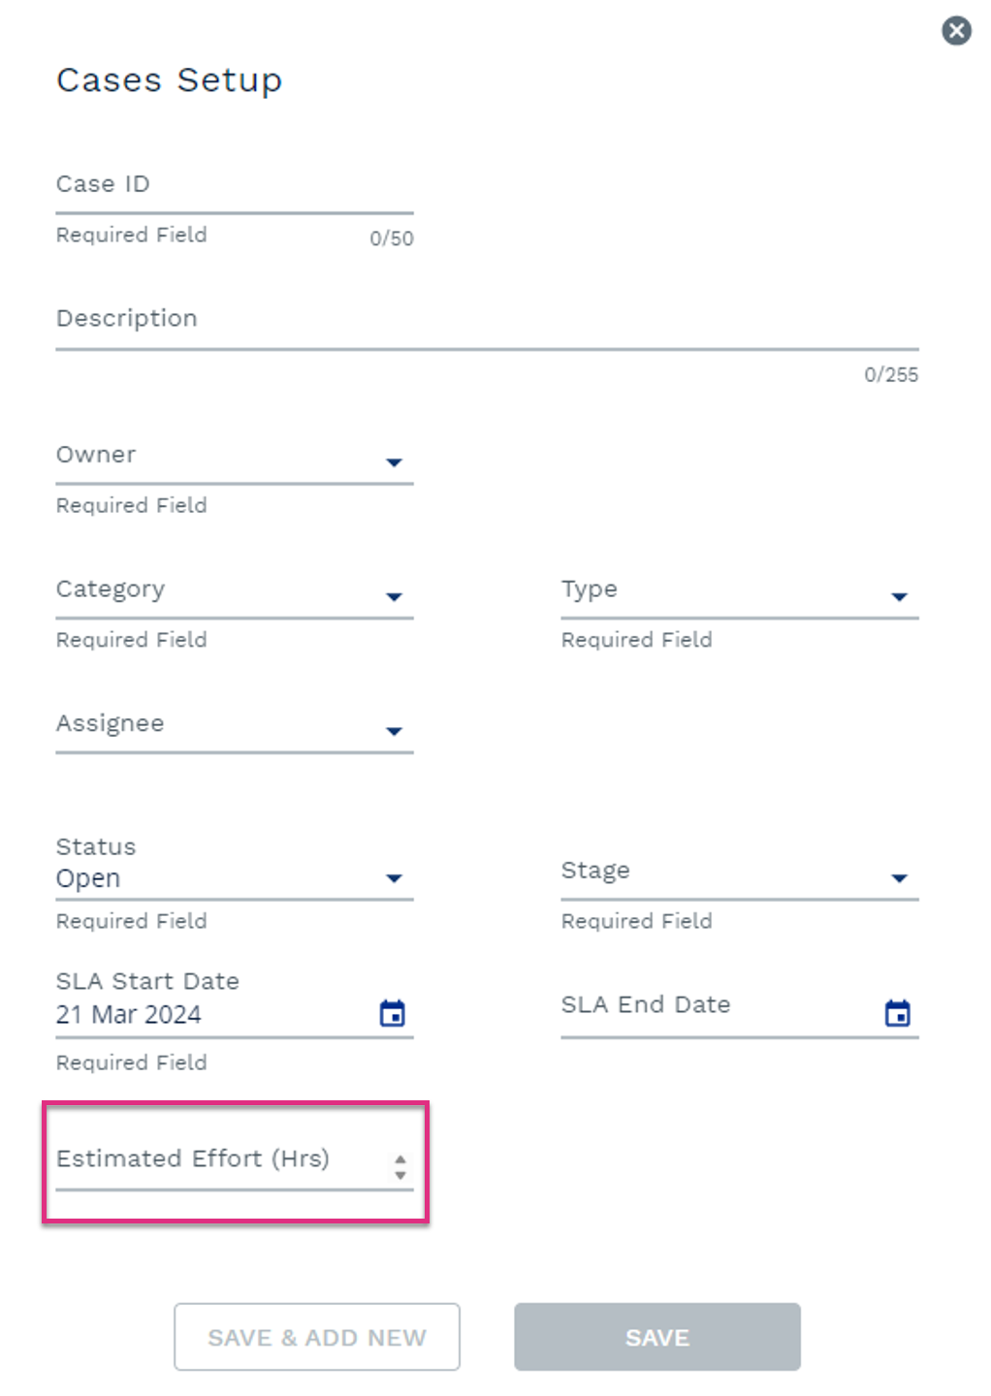Click the SAVE button
The image size is (991, 1396).
657,1337
